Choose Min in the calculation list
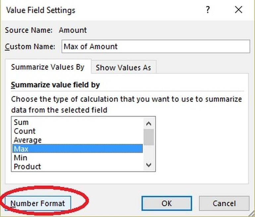 [21, 158]
